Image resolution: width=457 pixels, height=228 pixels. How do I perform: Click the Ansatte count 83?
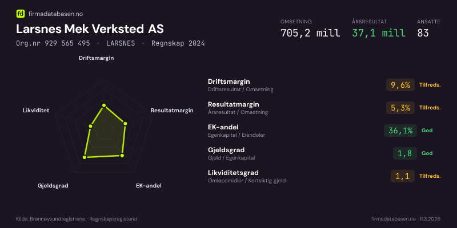pyautogui.click(x=423, y=33)
